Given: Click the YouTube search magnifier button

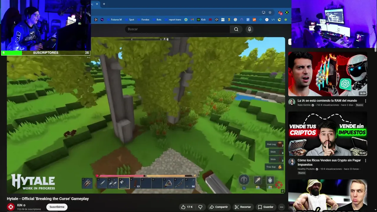Looking at the screenshot, I should 236,29.
